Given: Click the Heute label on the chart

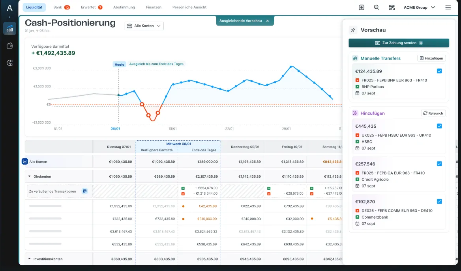Looking at the screenshot, I should 119,64.
